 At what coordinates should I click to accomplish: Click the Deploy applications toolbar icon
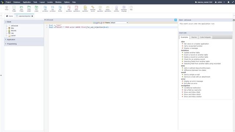point(108,9)
